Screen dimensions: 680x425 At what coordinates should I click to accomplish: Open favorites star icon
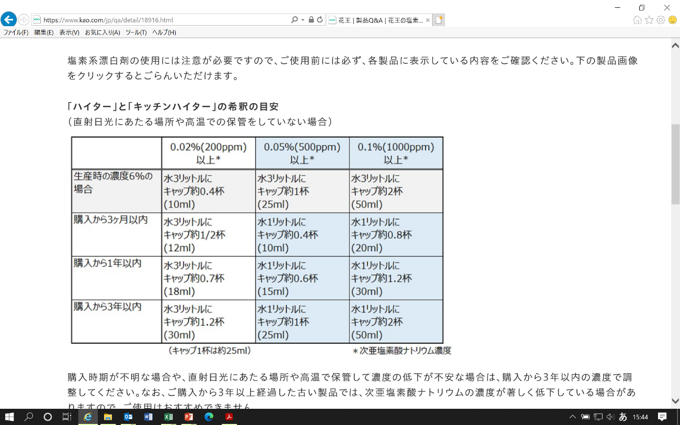649,20
